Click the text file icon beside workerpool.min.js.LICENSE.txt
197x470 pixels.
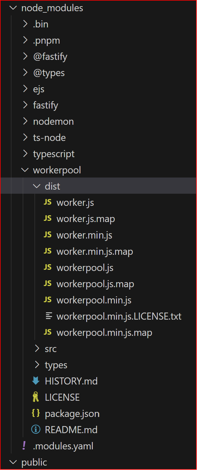click(49, 316)
